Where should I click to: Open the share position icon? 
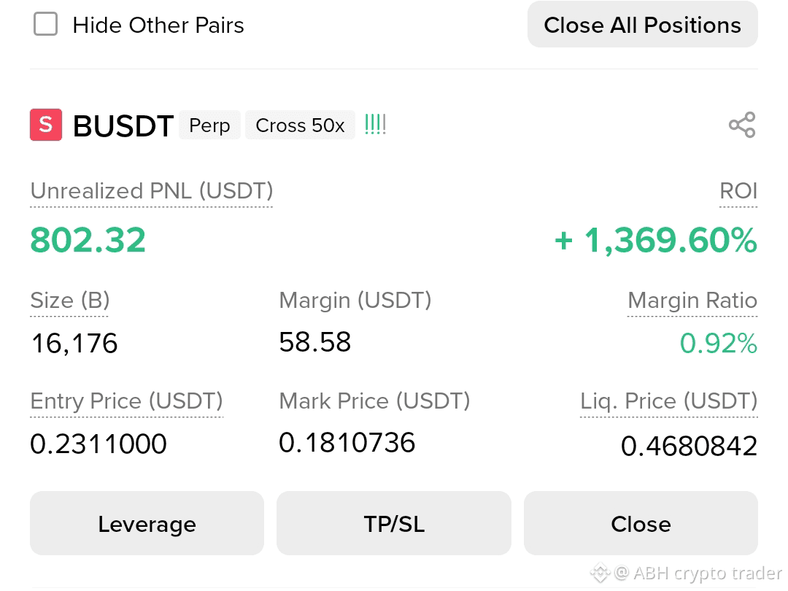point(742,125)
